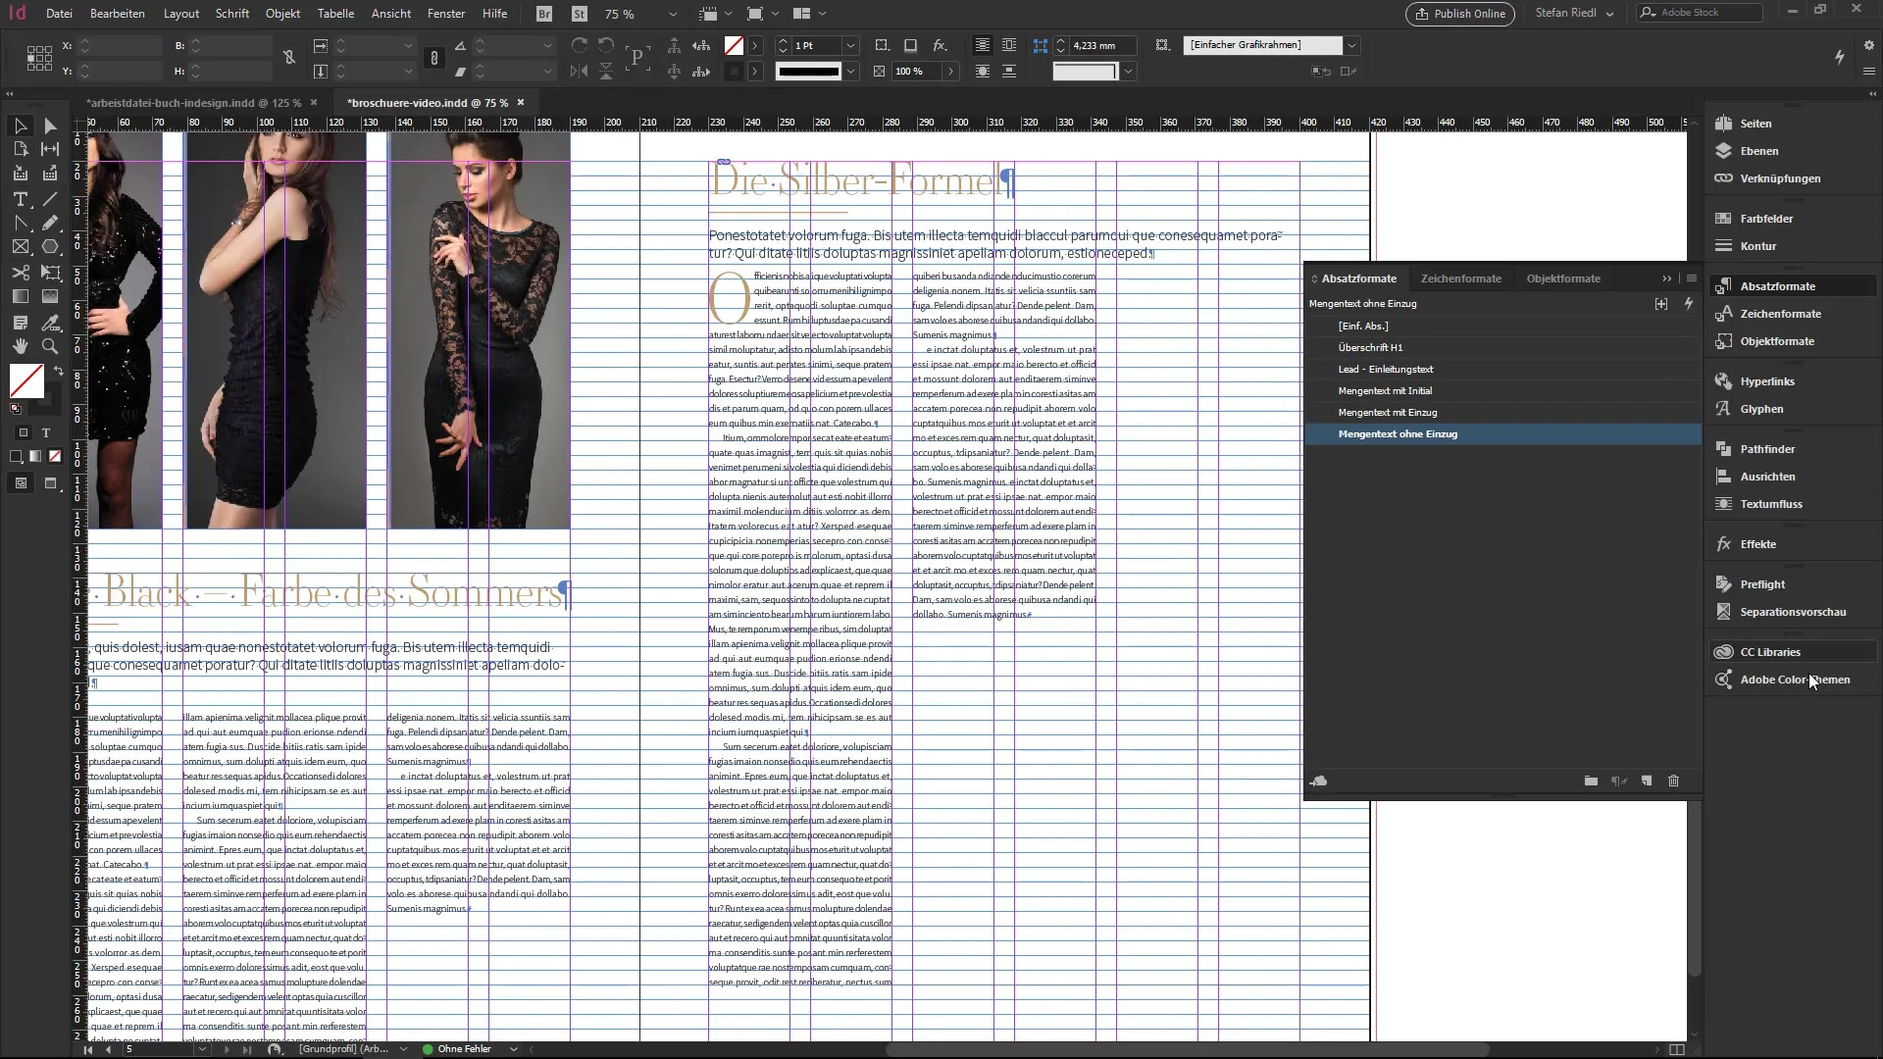Click the stroke none swatch in control bar
Screen dimensions: 1883x1059
734,45
